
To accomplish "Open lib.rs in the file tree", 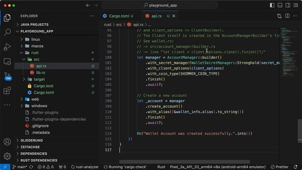I will [x=57, y=72].
